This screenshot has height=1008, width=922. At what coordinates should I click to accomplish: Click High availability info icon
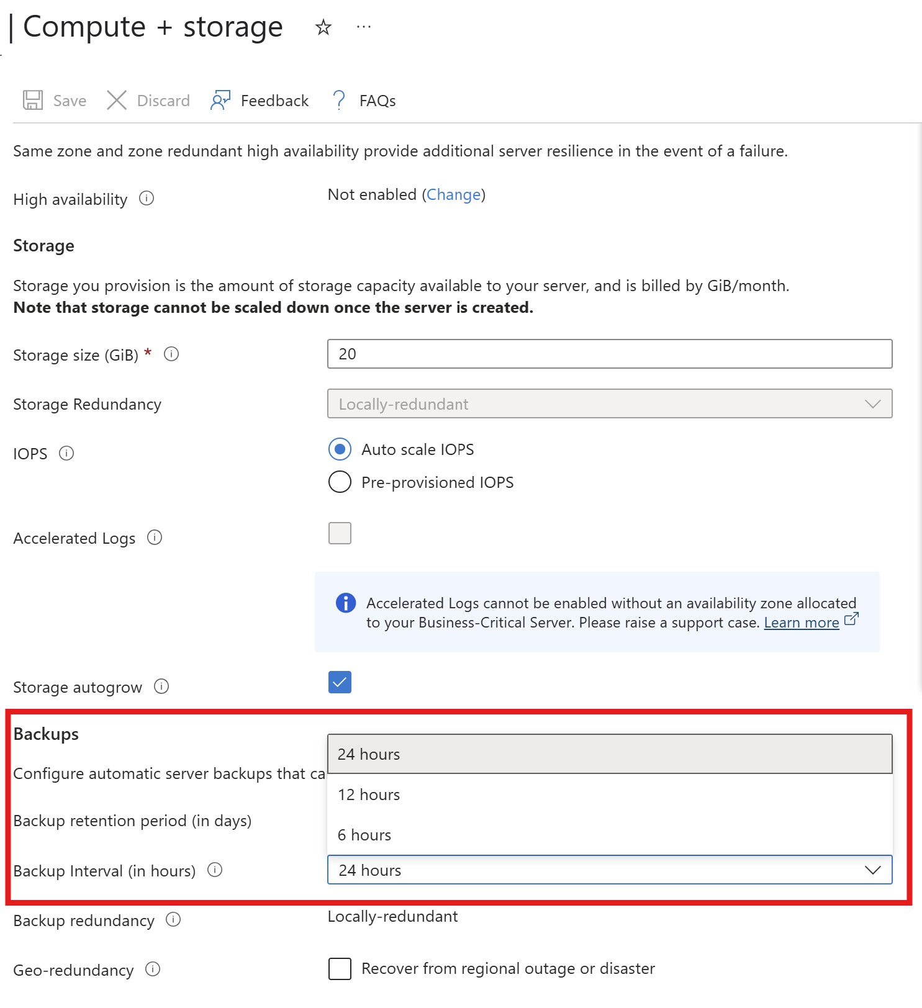click(x=147, y=199)
